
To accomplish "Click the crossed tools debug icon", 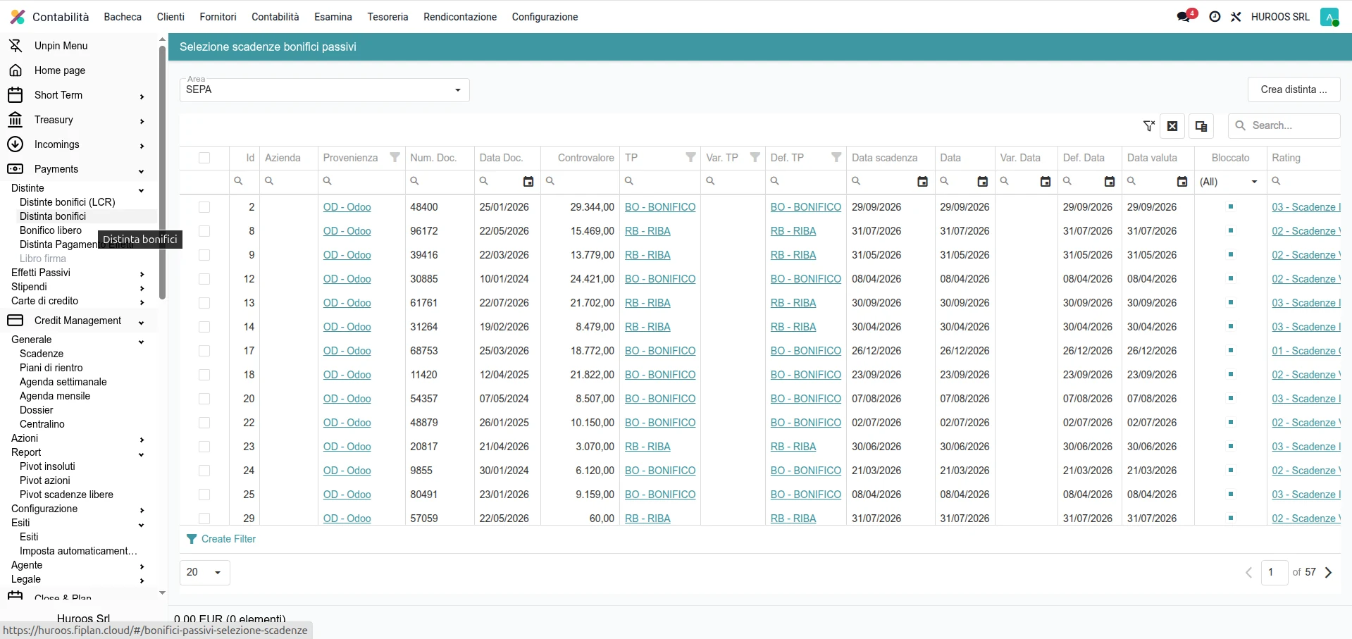I will (x=1236, y=17).
